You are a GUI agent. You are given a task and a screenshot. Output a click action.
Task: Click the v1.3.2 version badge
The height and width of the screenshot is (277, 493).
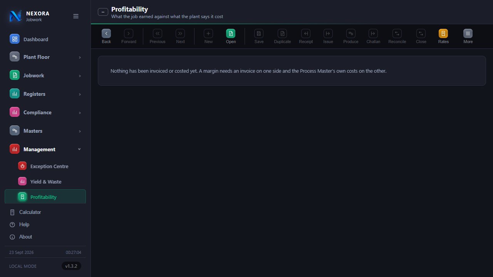pyautogui.click(x=71, y=266)
